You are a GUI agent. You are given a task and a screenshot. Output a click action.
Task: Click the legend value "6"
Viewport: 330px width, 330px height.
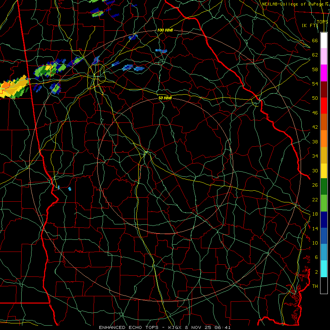point(316,257)
